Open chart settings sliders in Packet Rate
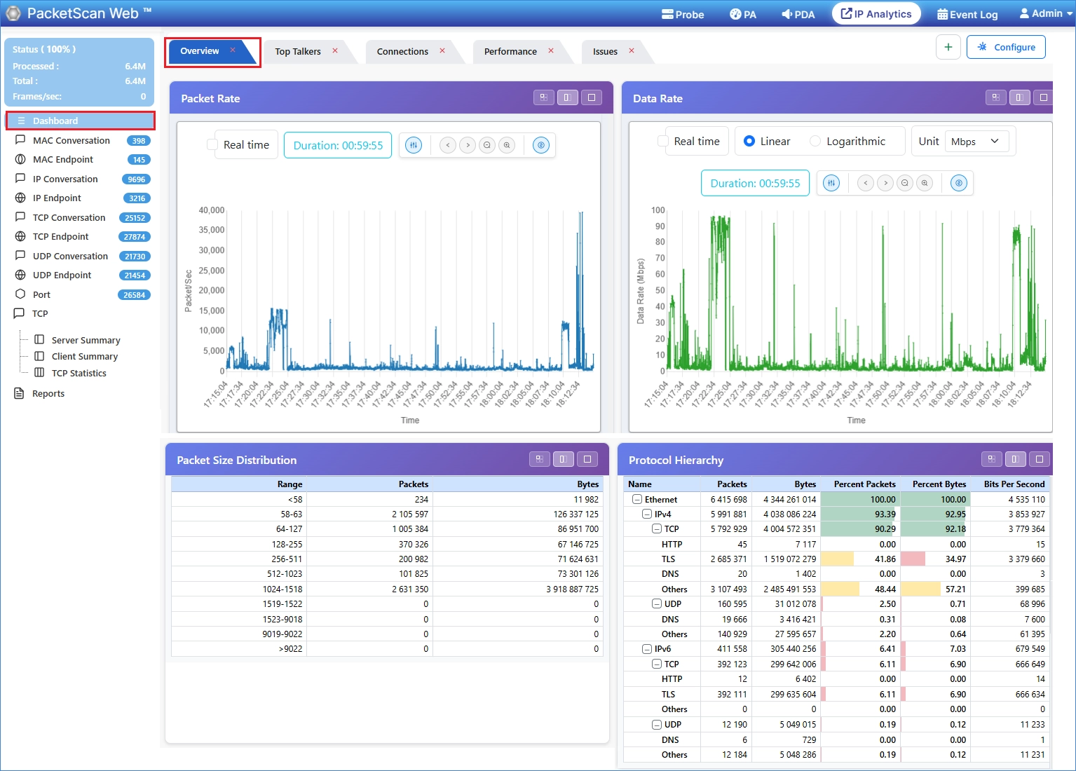 pyautogui.click(x=414, y=145)
